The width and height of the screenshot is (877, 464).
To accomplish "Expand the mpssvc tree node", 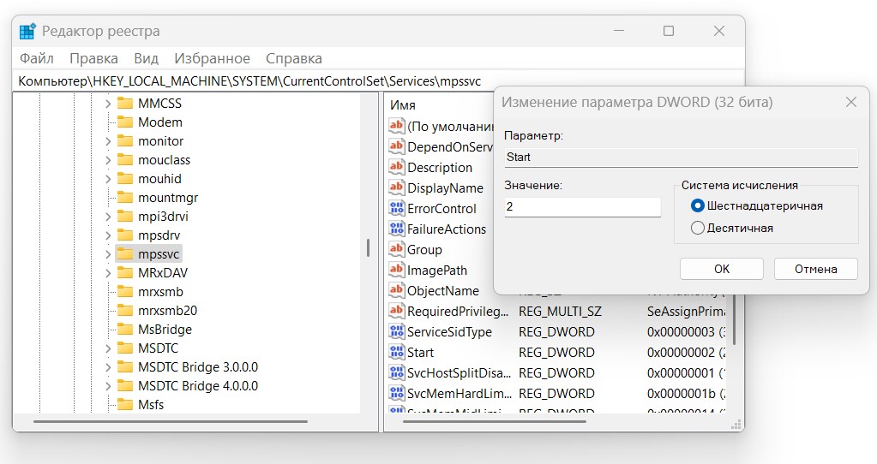I will [x=108, y=254].
